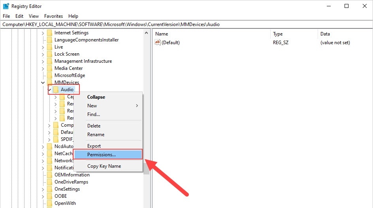
Task: Select the OneDriveRamps tree key
Action: coord(72,182)
